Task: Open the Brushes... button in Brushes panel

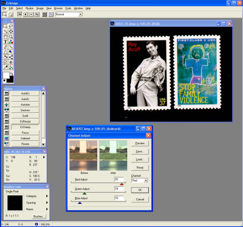Action: point(39,216)
